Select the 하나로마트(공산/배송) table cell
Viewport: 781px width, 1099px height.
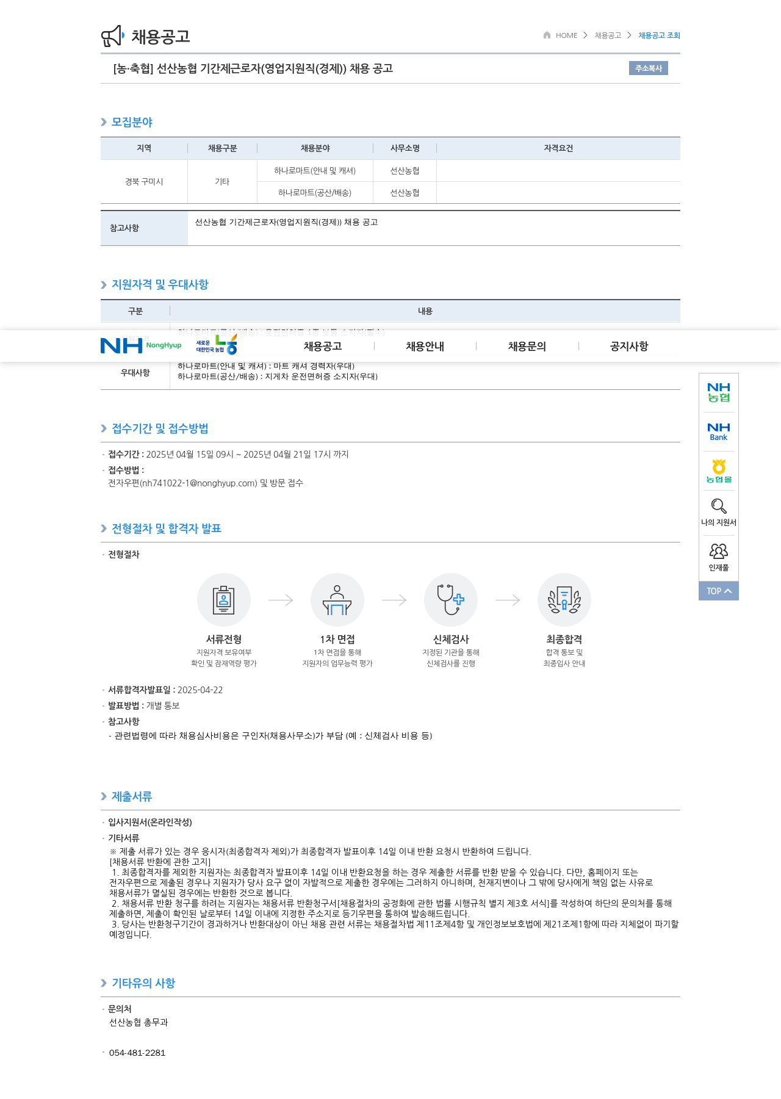315,193
